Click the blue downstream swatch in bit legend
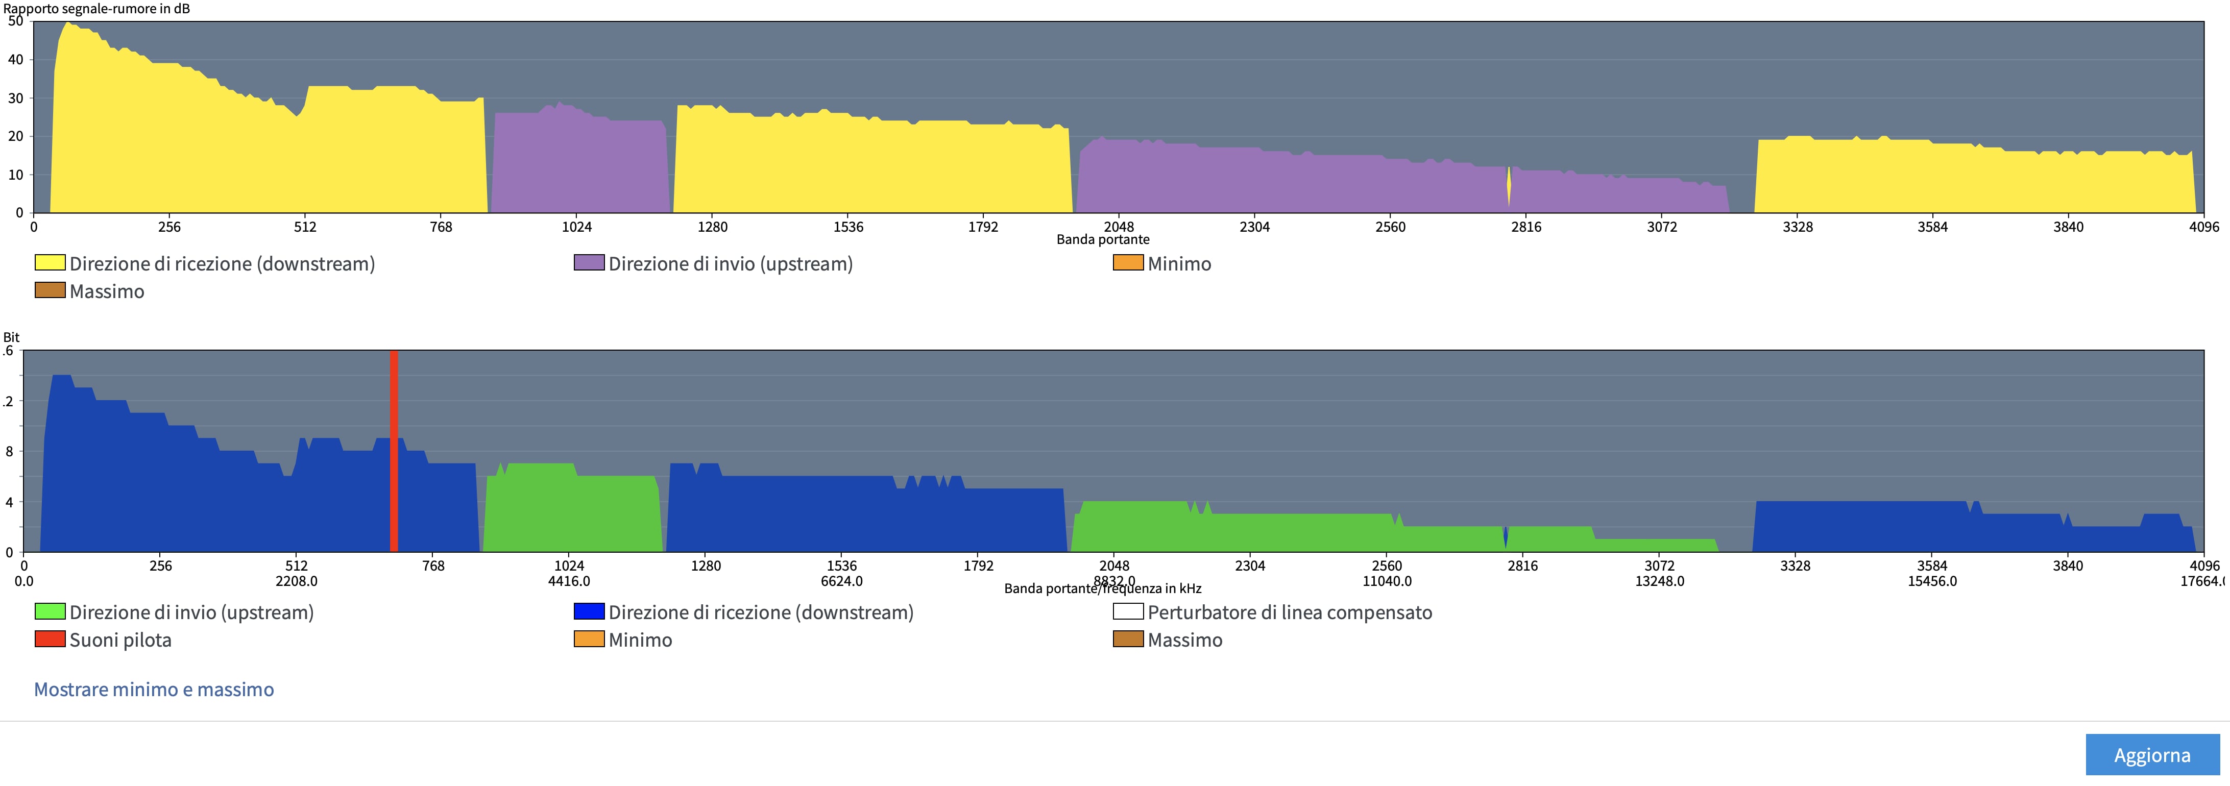This screenshot has height=786, width=2230. [589, 611]
